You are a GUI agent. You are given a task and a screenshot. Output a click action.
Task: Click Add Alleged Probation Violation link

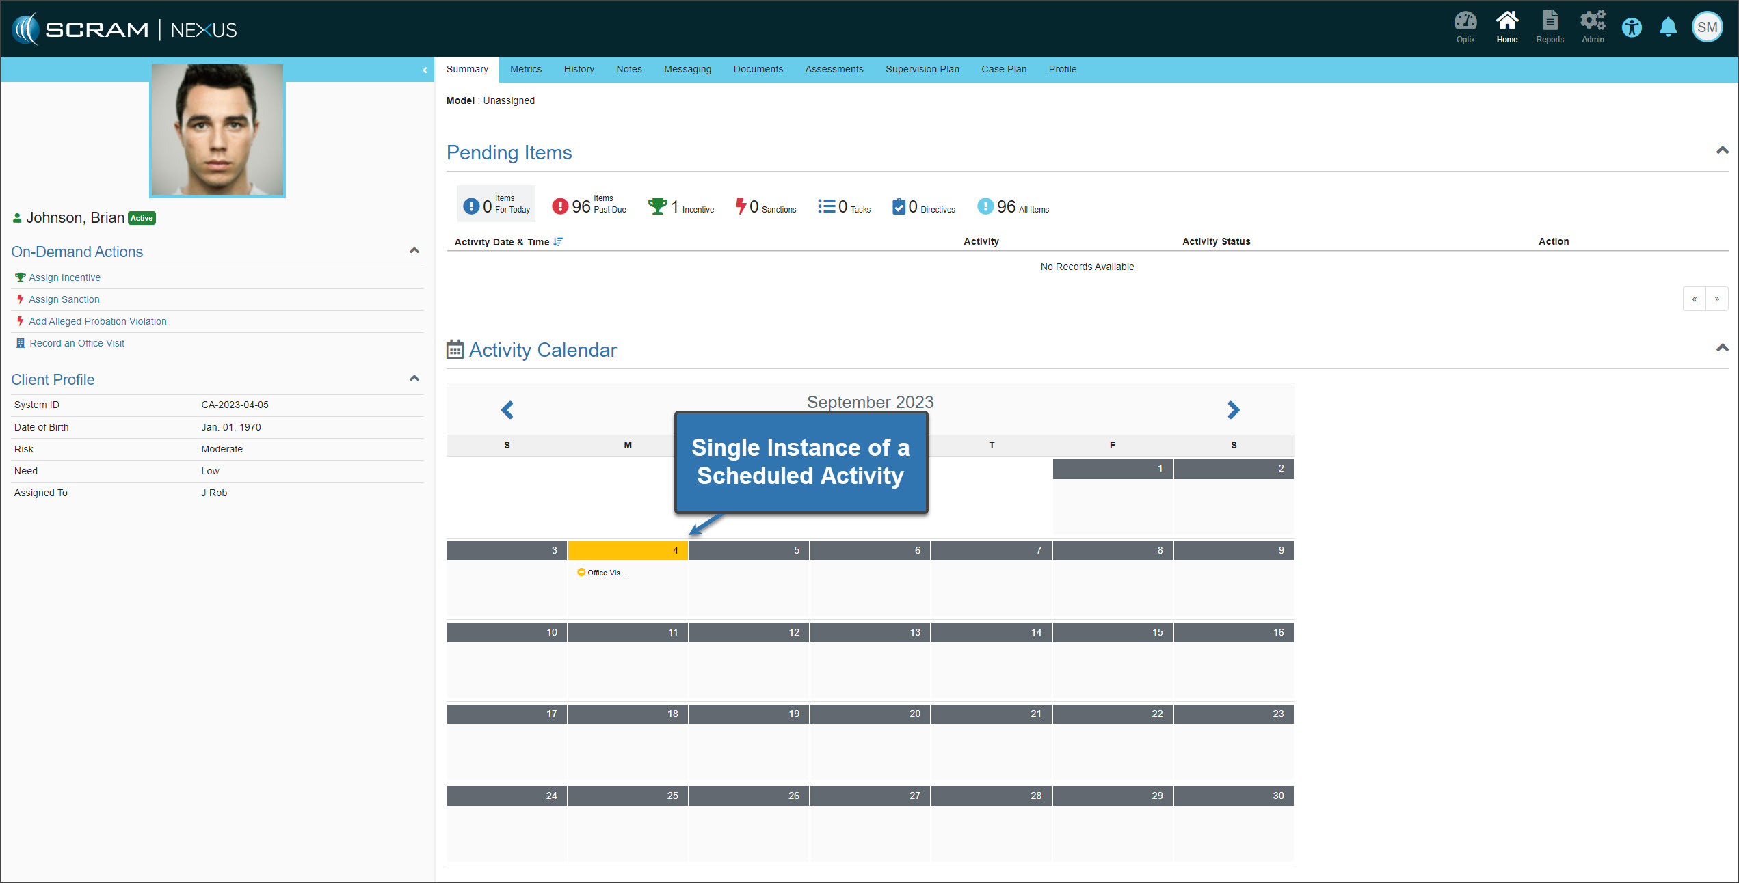click(x=97, y=321)
